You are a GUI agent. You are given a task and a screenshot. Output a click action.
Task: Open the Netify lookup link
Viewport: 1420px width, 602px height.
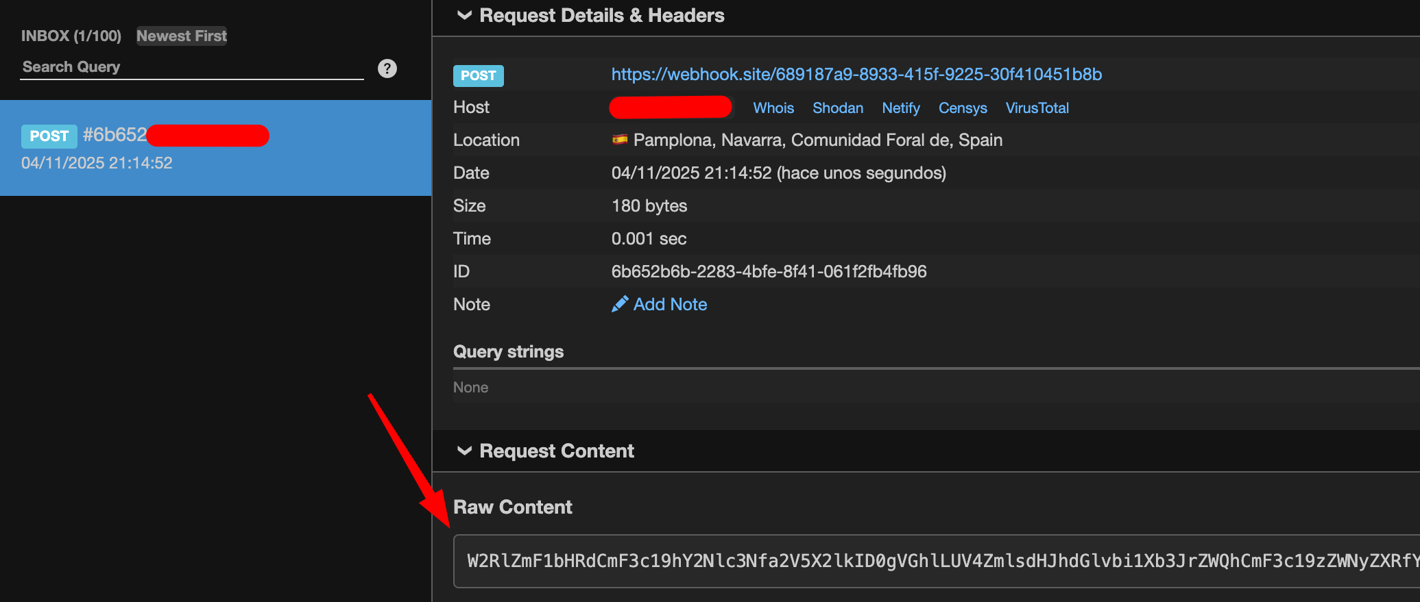pos(900,108)
